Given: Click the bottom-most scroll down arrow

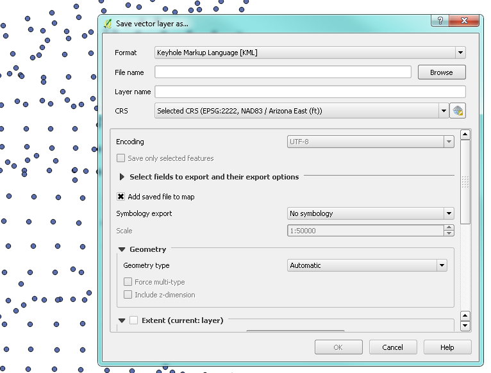Looking at the screenshot, I should (465, 326).
